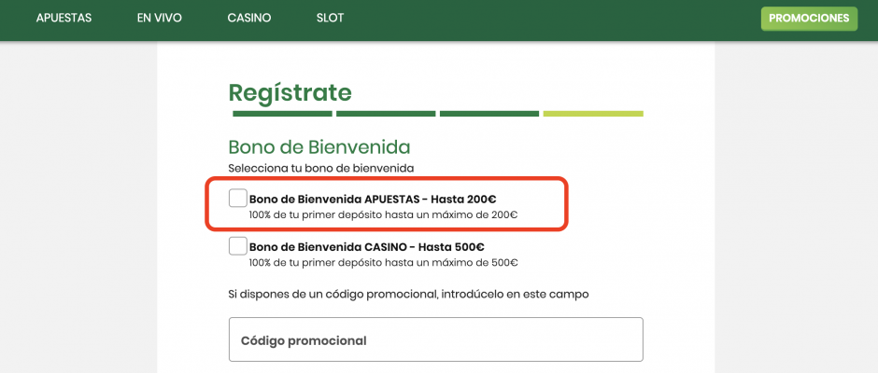Click the PROMOCIONES button
This screenshot has height=373, width=878.
click(x=809, y=18)
